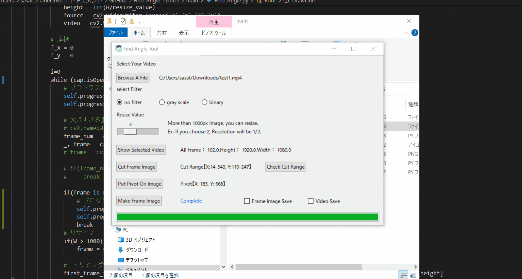The image size is (522, 279).
Task: Enable the Video Save checkbox
Action: [x=310, y=201]
